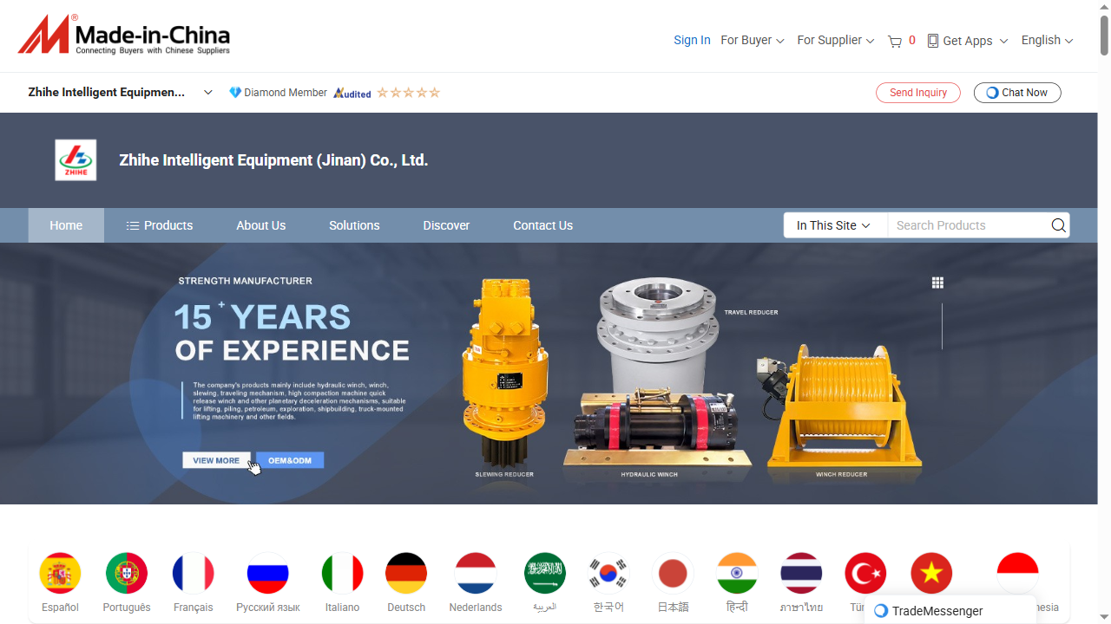Open the About Us tab
This screenshot has width=1111, height=624.
[x=261, y=225]
